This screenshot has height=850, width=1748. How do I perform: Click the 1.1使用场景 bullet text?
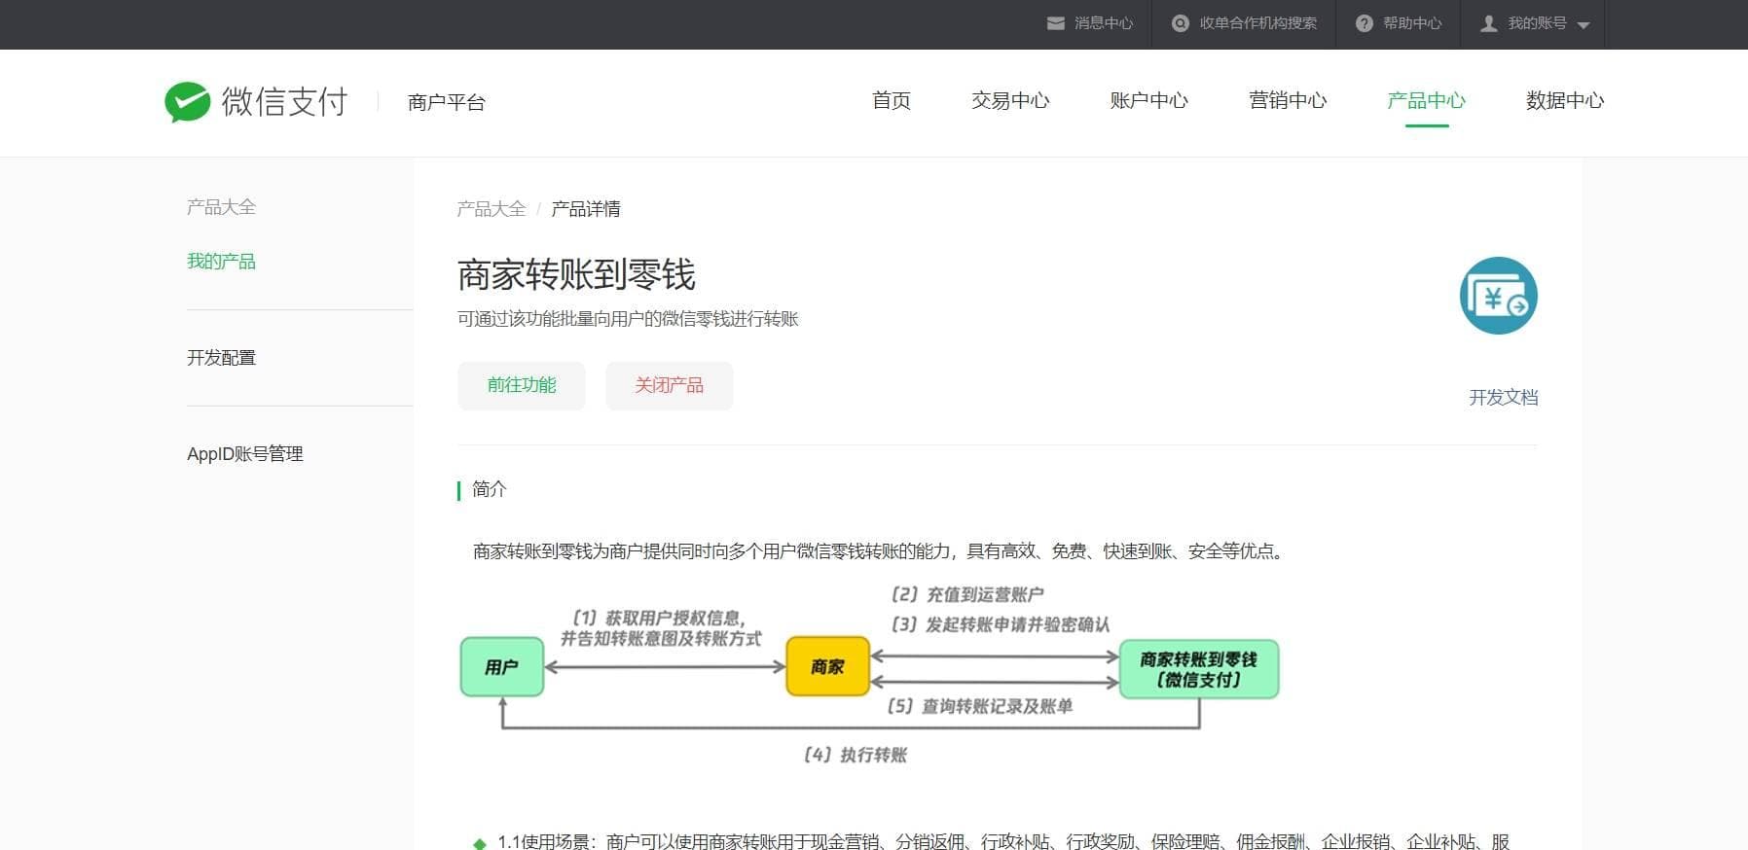click(1002, 840)
